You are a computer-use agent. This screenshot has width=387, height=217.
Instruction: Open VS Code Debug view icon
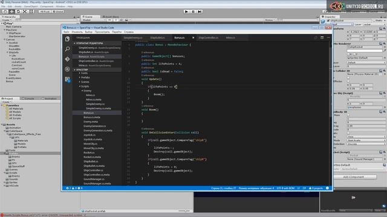[x=67, y=69]
